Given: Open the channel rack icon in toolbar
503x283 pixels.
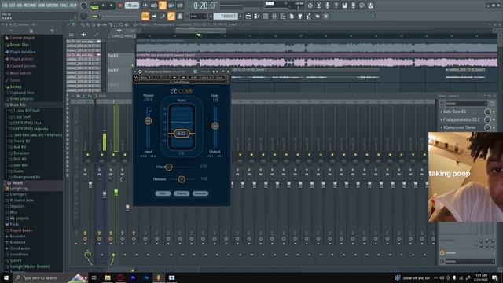Looking at the screenshot, I should click(266, 16).
